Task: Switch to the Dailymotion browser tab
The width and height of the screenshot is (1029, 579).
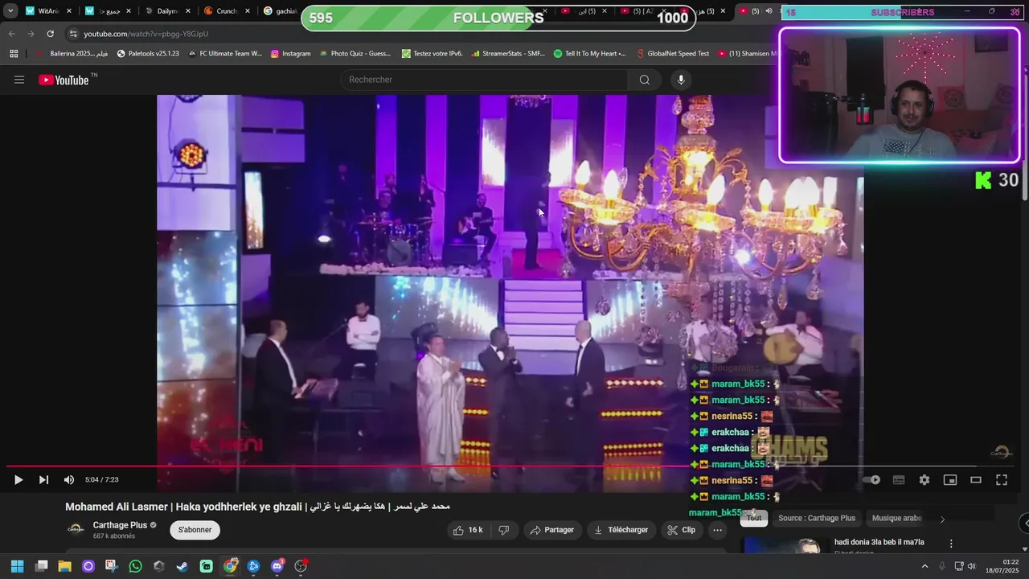Action: (166, 11)
